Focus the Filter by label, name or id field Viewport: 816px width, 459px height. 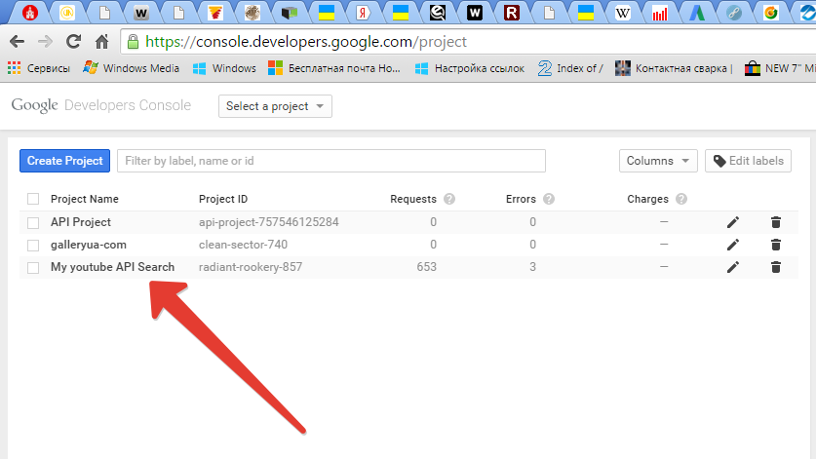click(x=331, y=161)
